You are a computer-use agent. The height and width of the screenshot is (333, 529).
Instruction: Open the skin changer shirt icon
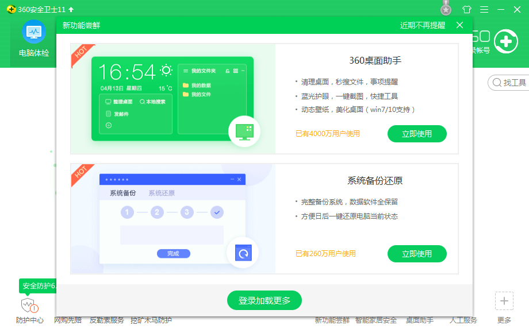(466, 9)
